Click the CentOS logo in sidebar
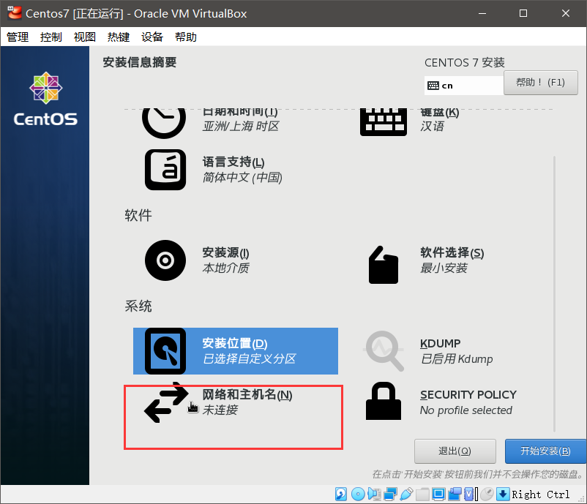 coord(45,99)
